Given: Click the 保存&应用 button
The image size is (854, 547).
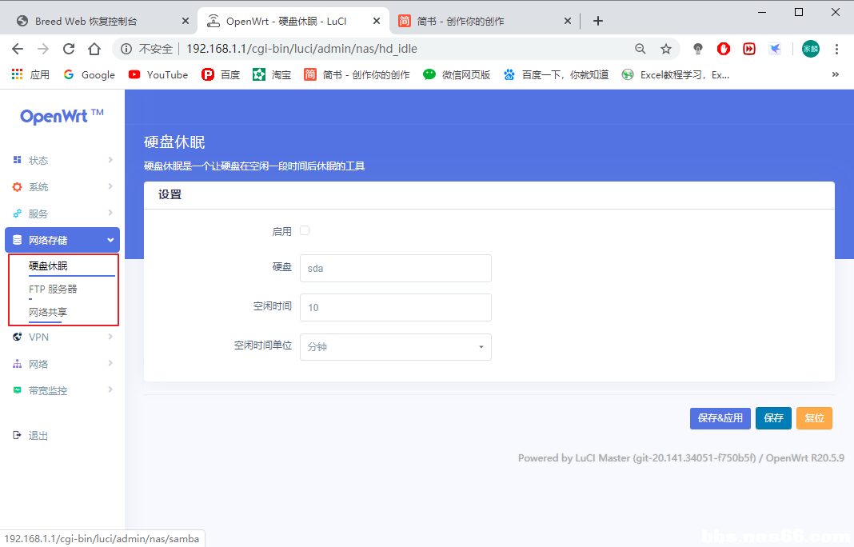Looking at the screenshot, I should [x=720, y=417].
